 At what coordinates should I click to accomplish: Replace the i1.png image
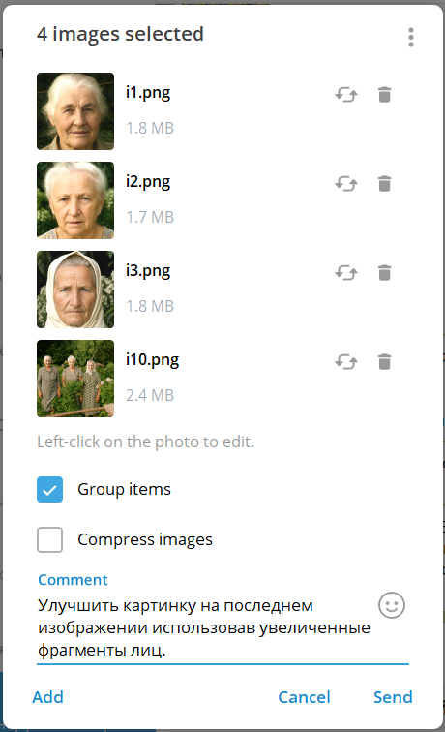coord(346,95)
